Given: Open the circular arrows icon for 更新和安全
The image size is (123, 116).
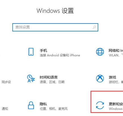Looking at the screenshot, I should [100, 105].
